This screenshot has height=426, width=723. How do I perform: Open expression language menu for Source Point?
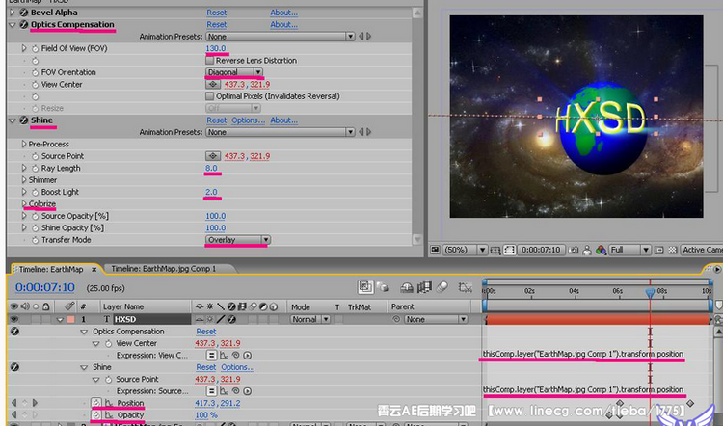pos(248,391)
